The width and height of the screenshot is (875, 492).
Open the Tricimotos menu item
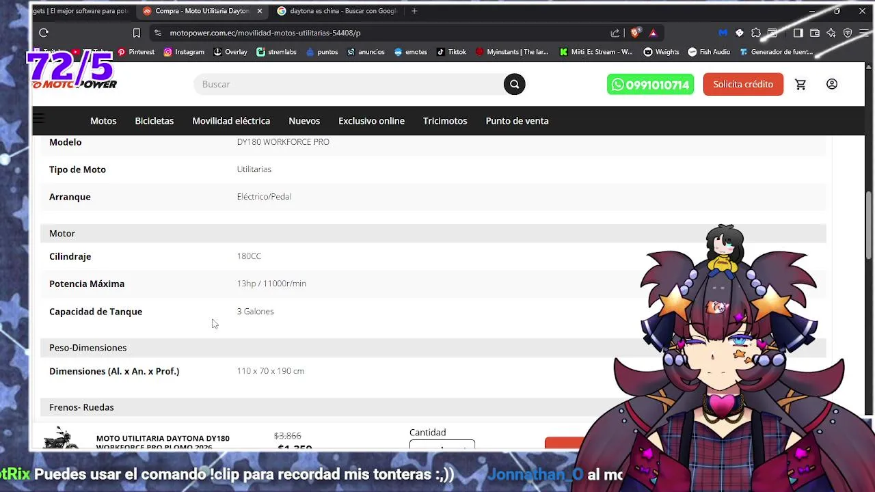point(445,121)
